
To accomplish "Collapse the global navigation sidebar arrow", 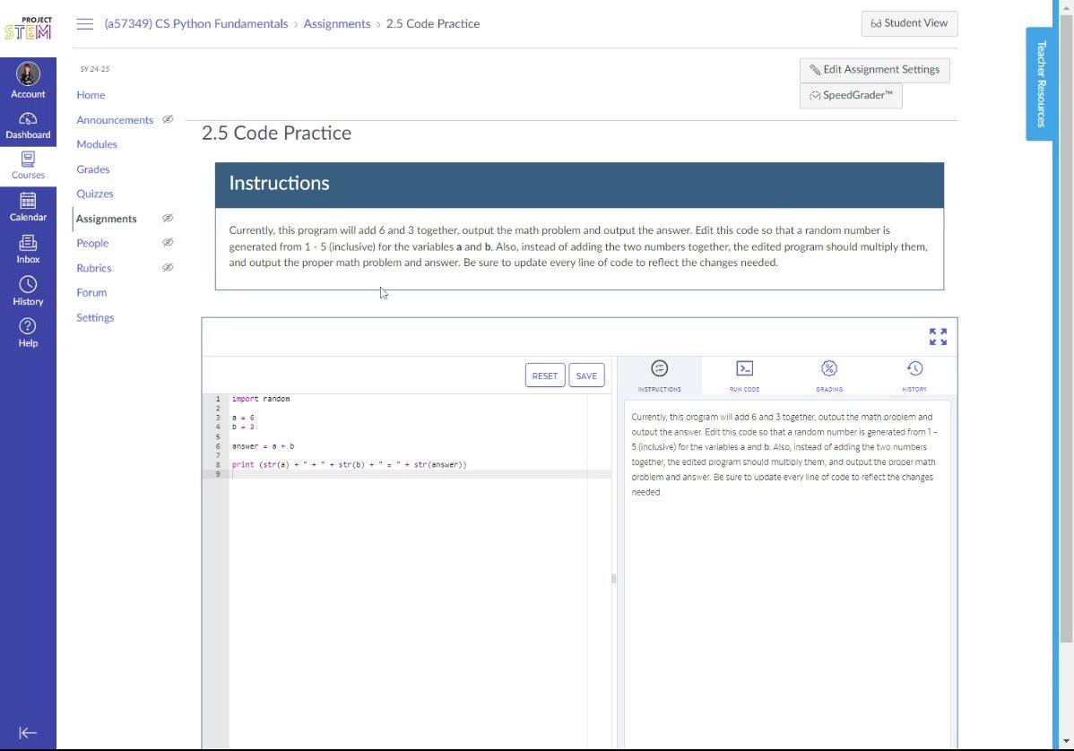I will click(28, 733).
